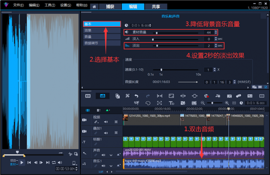This screenshot has width=270, height=175.
Task: Toggle track transparency on 视频 track
Action: 116,122
